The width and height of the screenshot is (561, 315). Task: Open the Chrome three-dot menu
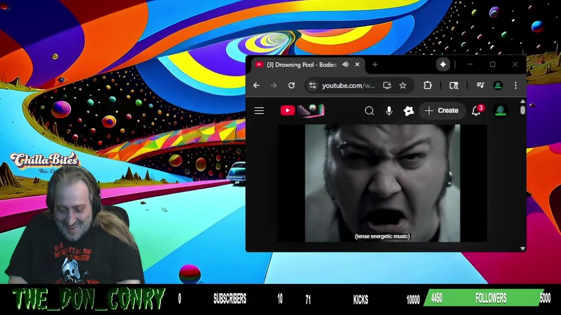(x=515, y=86)
